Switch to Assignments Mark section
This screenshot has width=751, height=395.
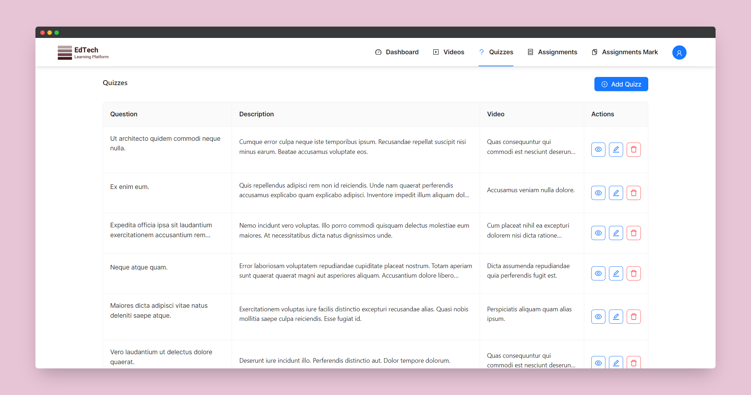(625, 52)
